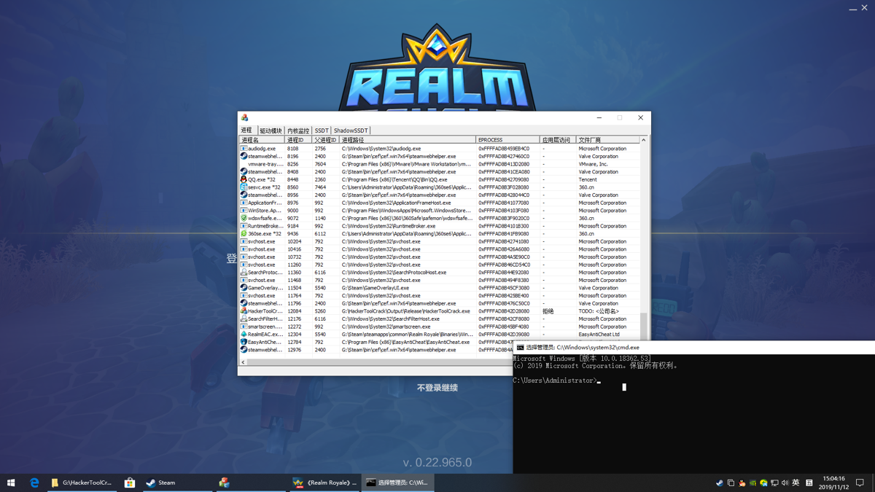Click the 360se.exe browser icon
The image size is (875, 492).
[x=244, y=234]
